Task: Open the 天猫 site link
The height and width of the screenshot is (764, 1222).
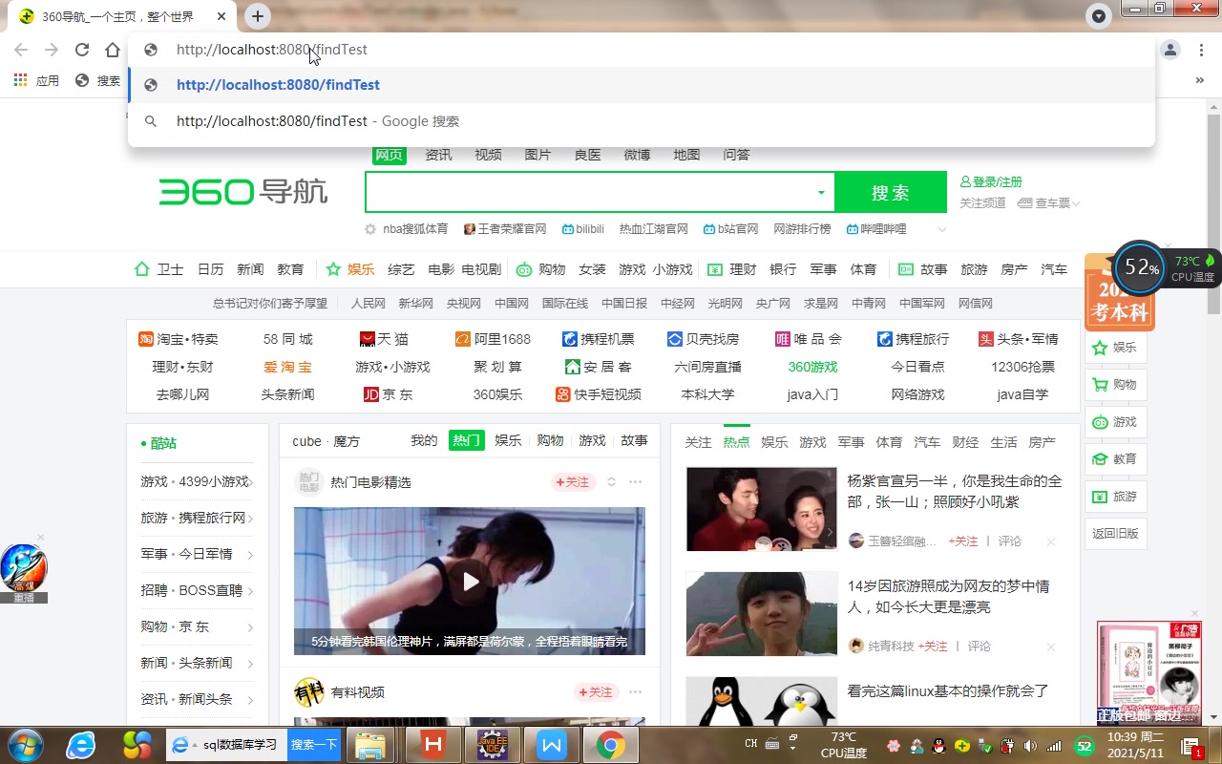Action: [x=384, y=339]
